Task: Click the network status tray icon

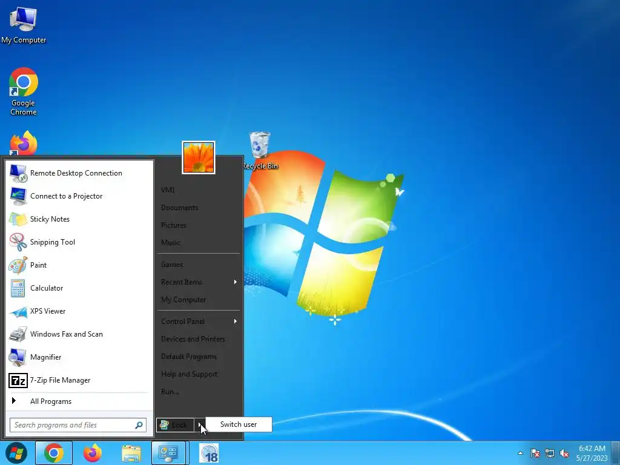Action: (550, 453)
